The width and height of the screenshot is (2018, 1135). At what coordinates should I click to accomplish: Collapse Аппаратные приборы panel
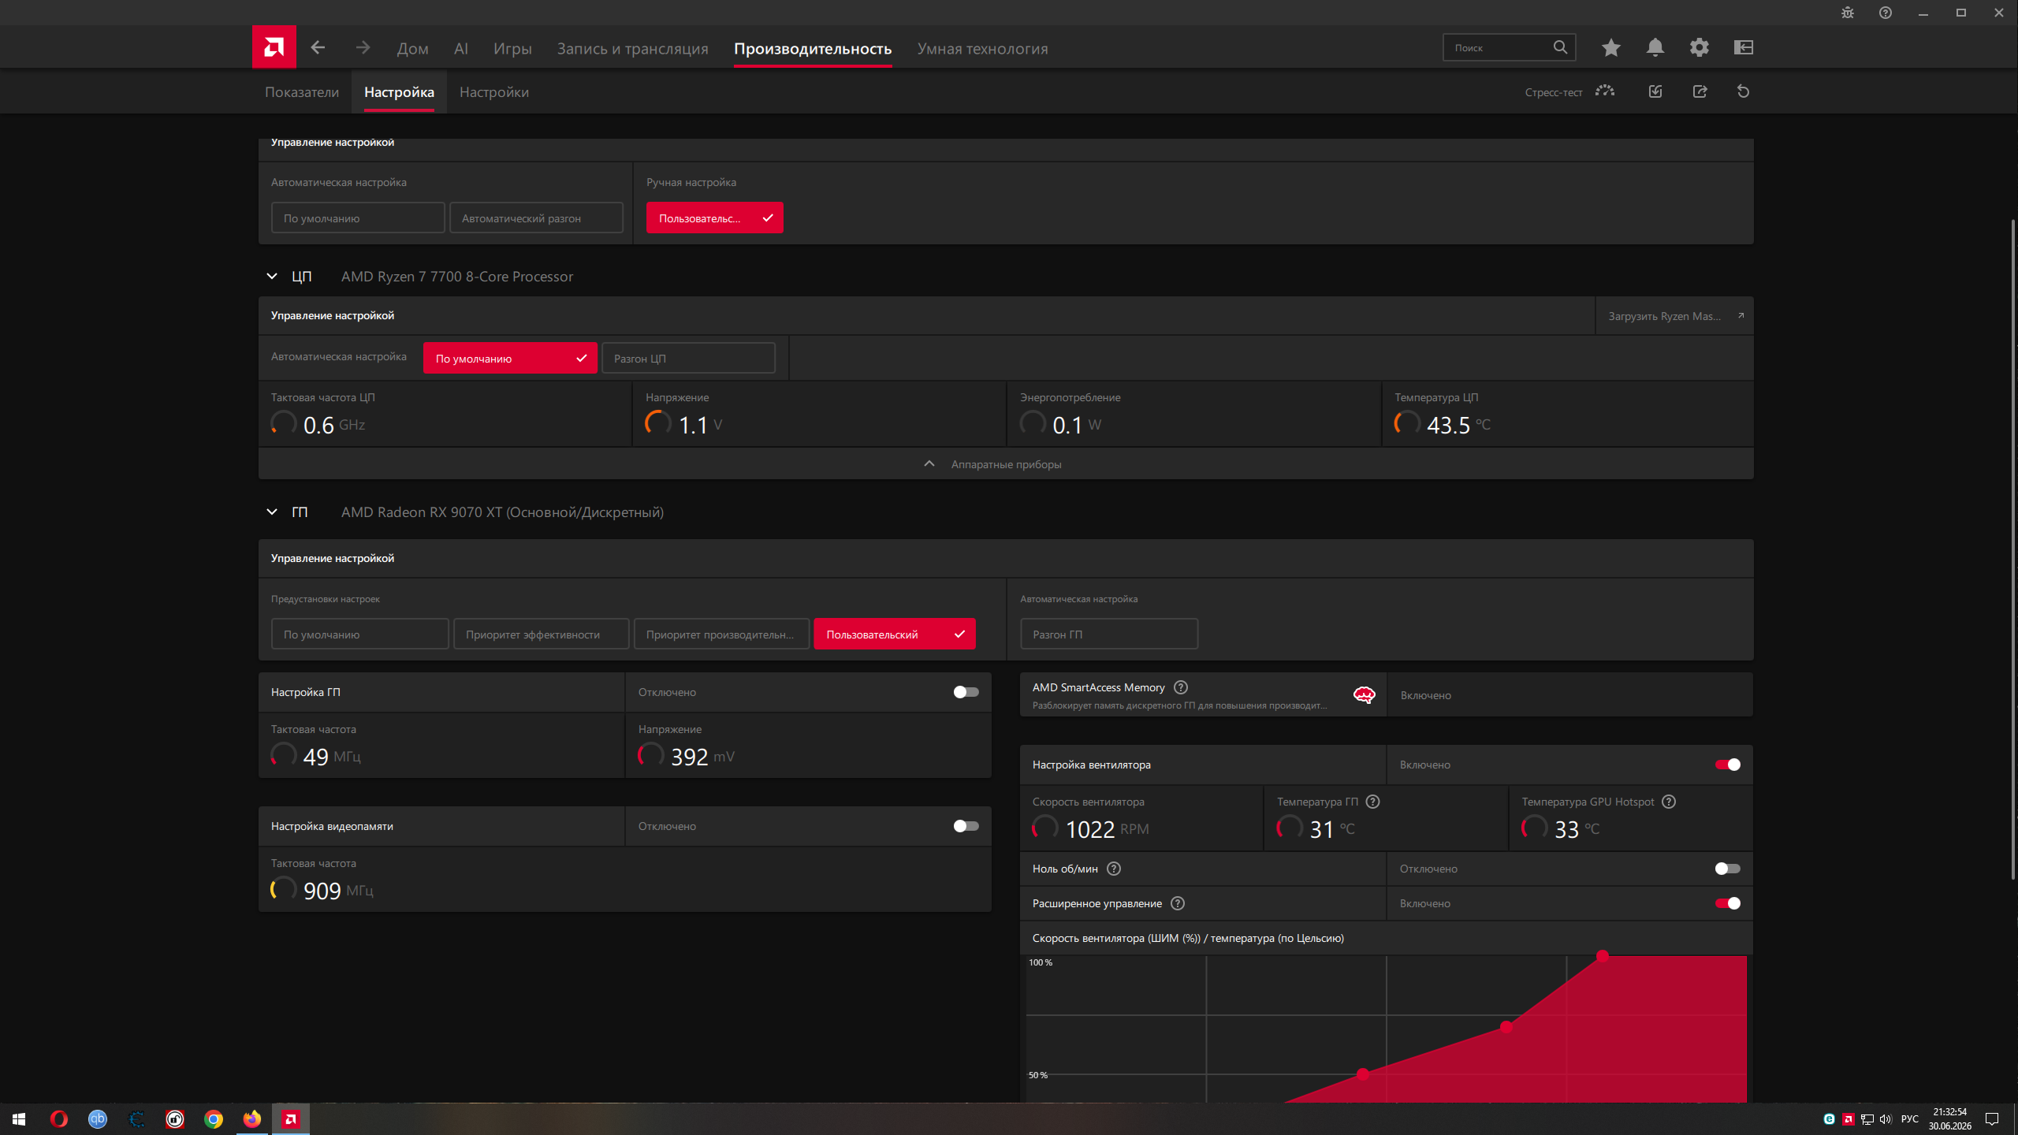[1006, 464]
